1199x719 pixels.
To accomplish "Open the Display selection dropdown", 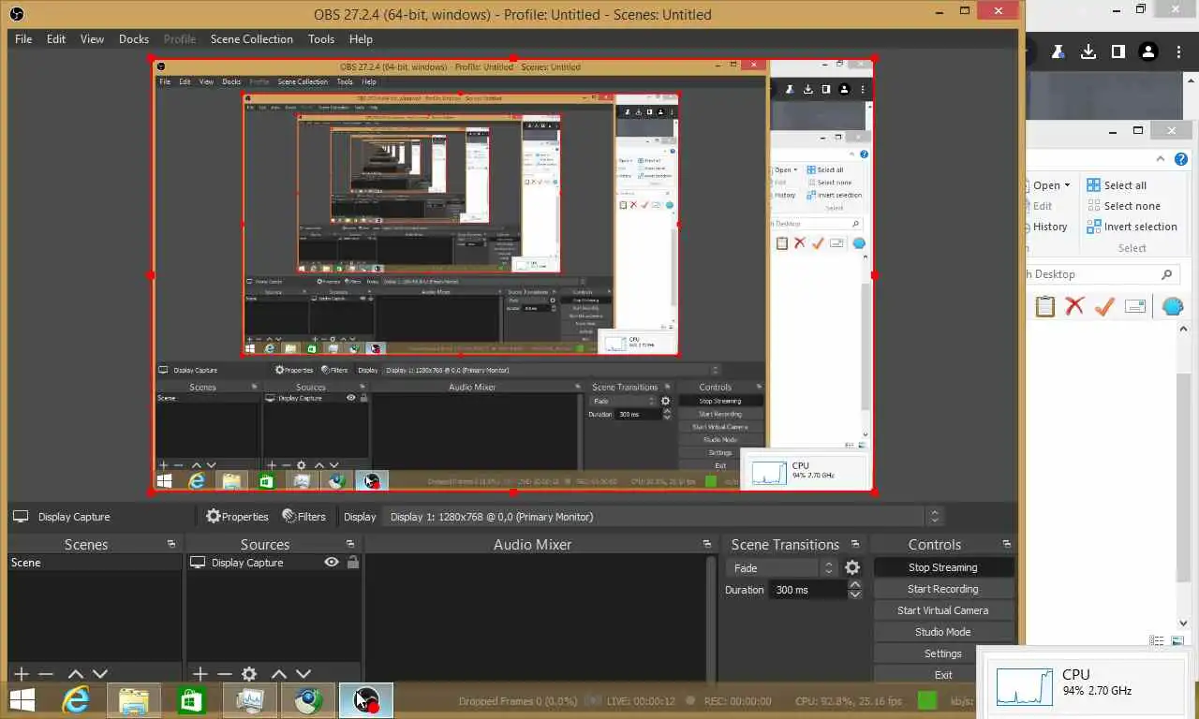I will coord(664,517).
